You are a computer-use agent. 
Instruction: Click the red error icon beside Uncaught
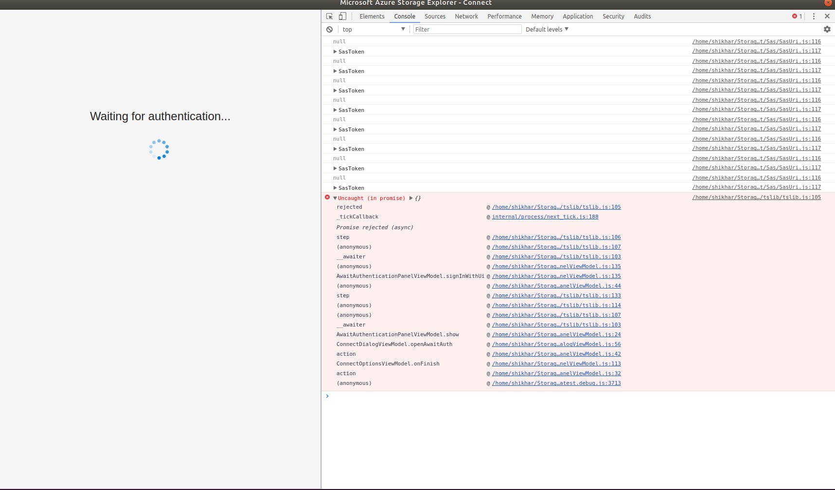[327, 197]
